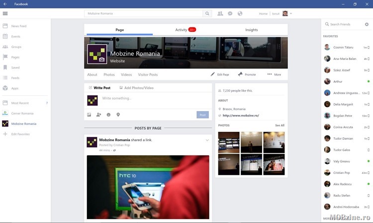Viewport: 373px width, 223px height.
Task: Open chat with Arthur
Action: click(x=347, y=82)
